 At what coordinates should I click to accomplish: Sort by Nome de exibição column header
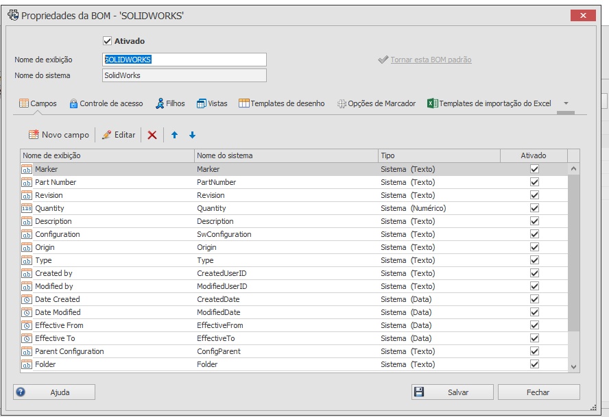point(107,155)
